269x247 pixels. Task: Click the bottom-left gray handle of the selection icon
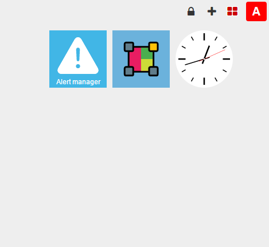129,71
